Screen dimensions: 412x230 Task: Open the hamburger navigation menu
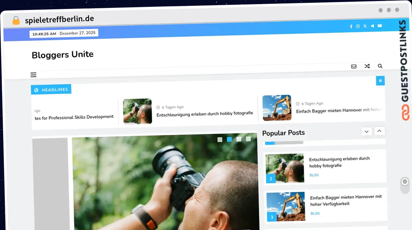pos(33,74)
